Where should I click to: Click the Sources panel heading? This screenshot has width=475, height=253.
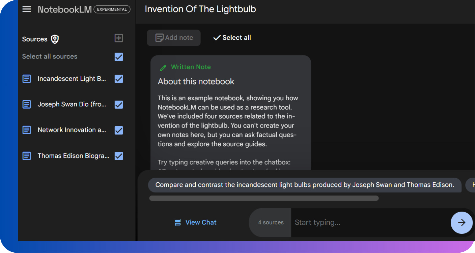coord(35,39)
